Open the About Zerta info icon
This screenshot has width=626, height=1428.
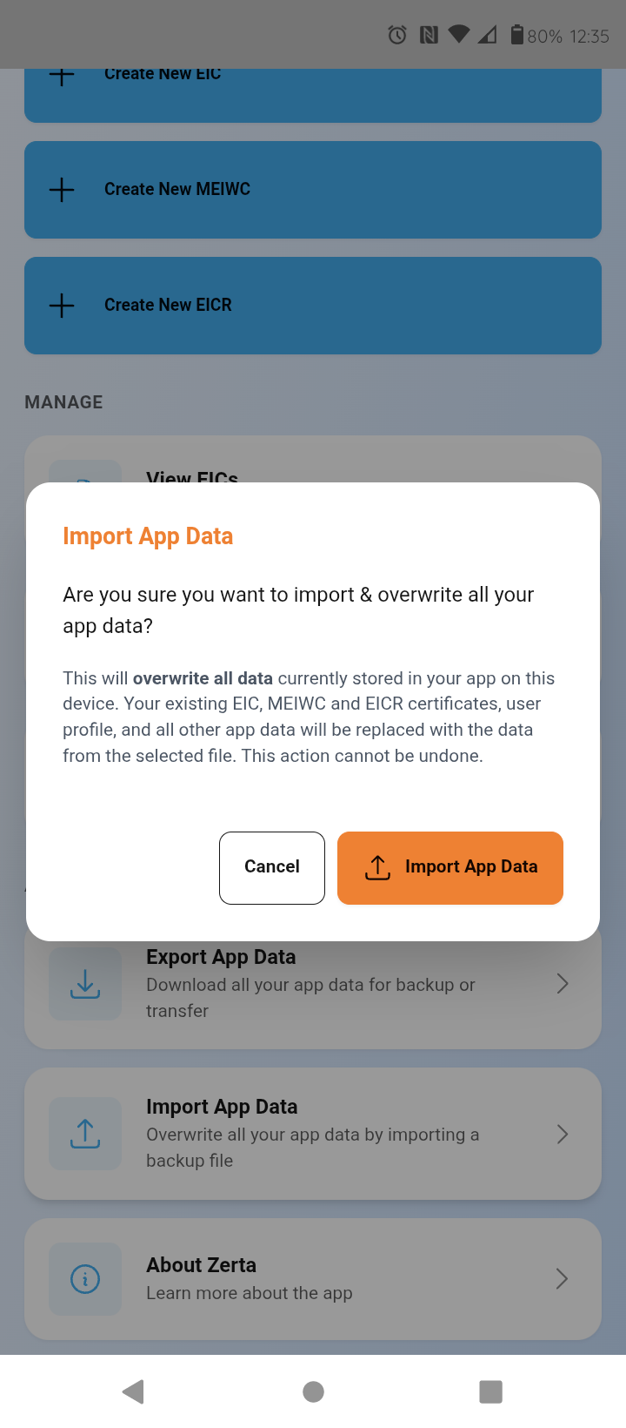coord(84,1278)
